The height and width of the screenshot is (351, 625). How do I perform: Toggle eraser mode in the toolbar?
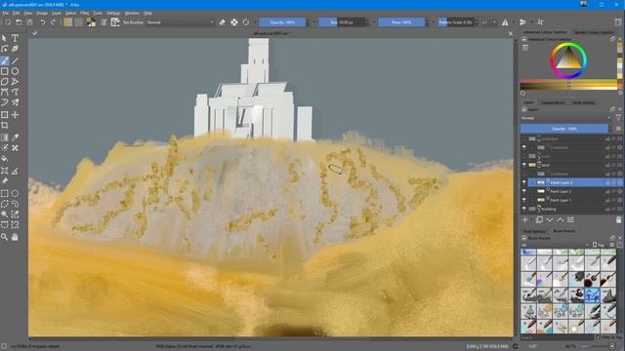tap(223, 22)
